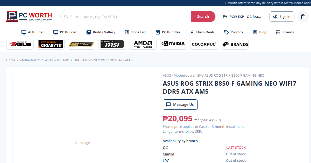The image size is (311, 163).
Task: Select the PCW EXP - QC branch selector
Action: click(242, 17)
